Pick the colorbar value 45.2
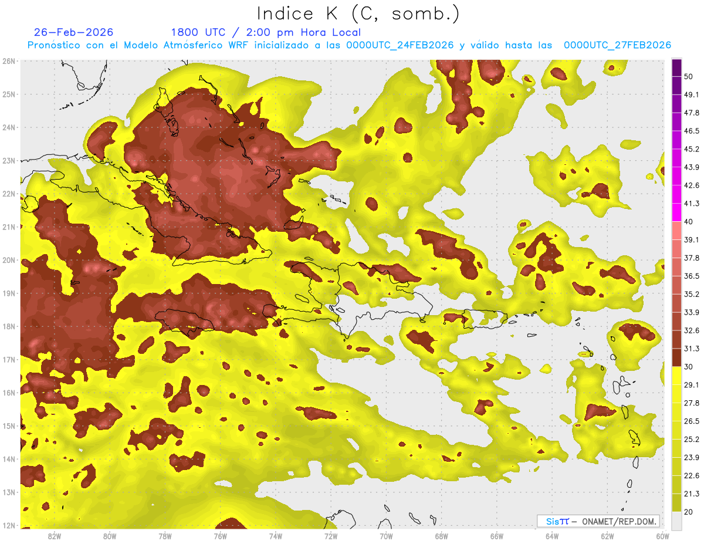704x544 pixels. 692,149
